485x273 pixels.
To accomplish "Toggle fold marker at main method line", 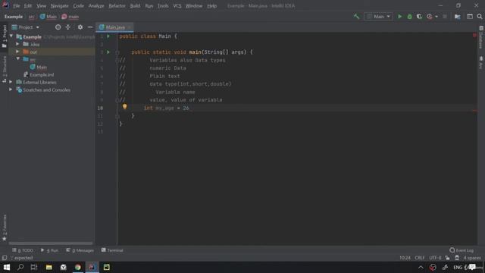I will point(117,52).
